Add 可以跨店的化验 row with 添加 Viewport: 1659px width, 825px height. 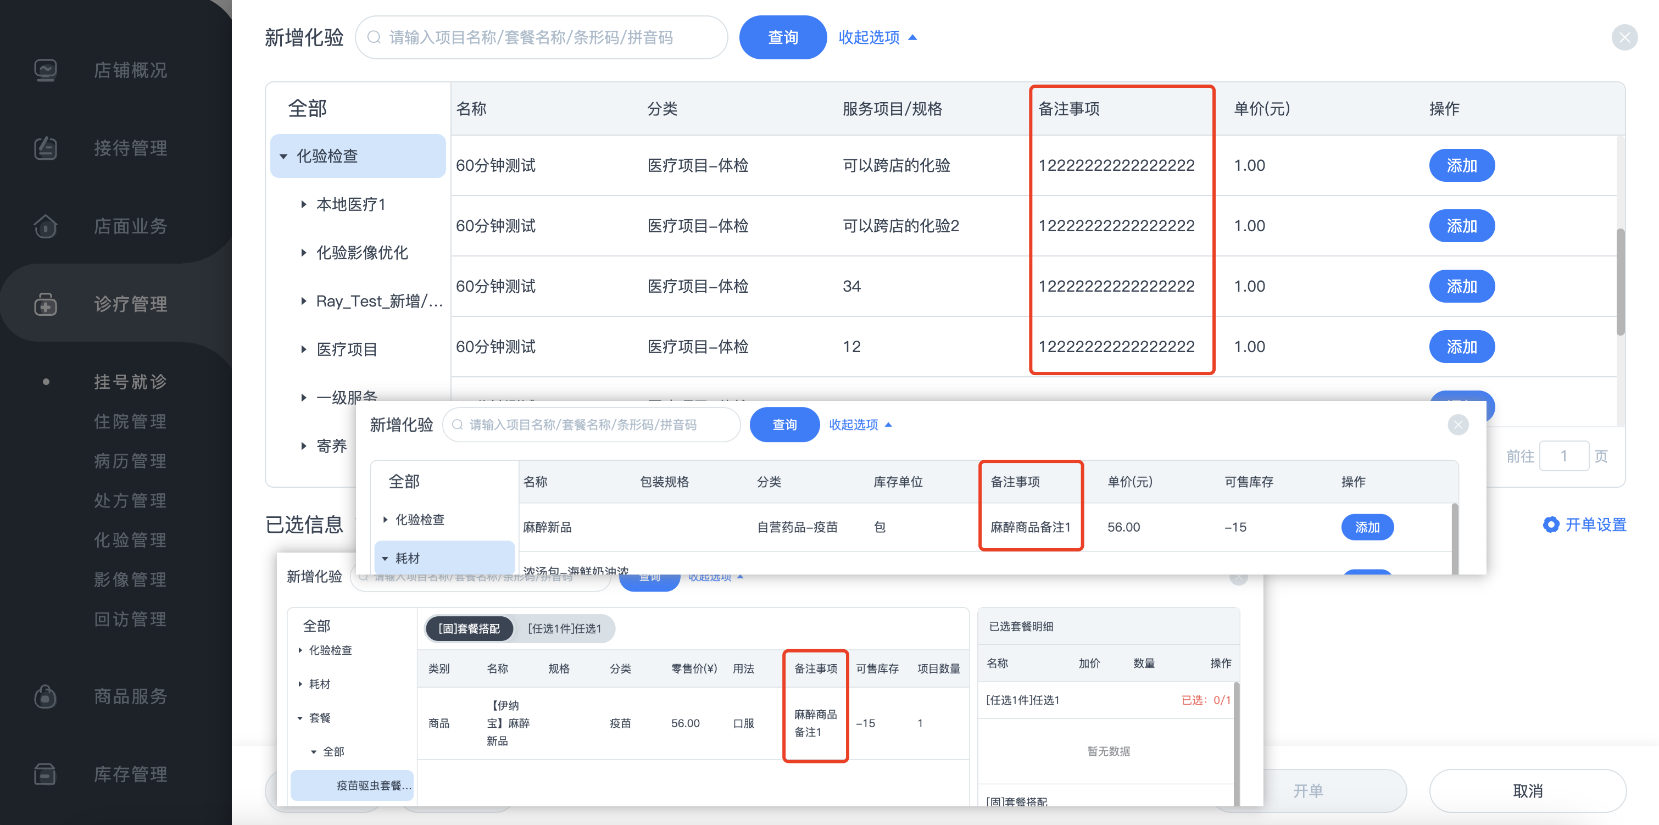tap(1461, 165)
